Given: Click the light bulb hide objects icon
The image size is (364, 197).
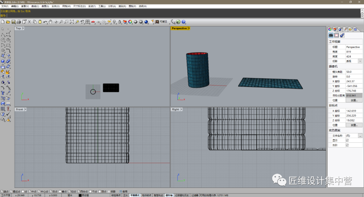Looking at the screenshot, I should coord(115,22).
